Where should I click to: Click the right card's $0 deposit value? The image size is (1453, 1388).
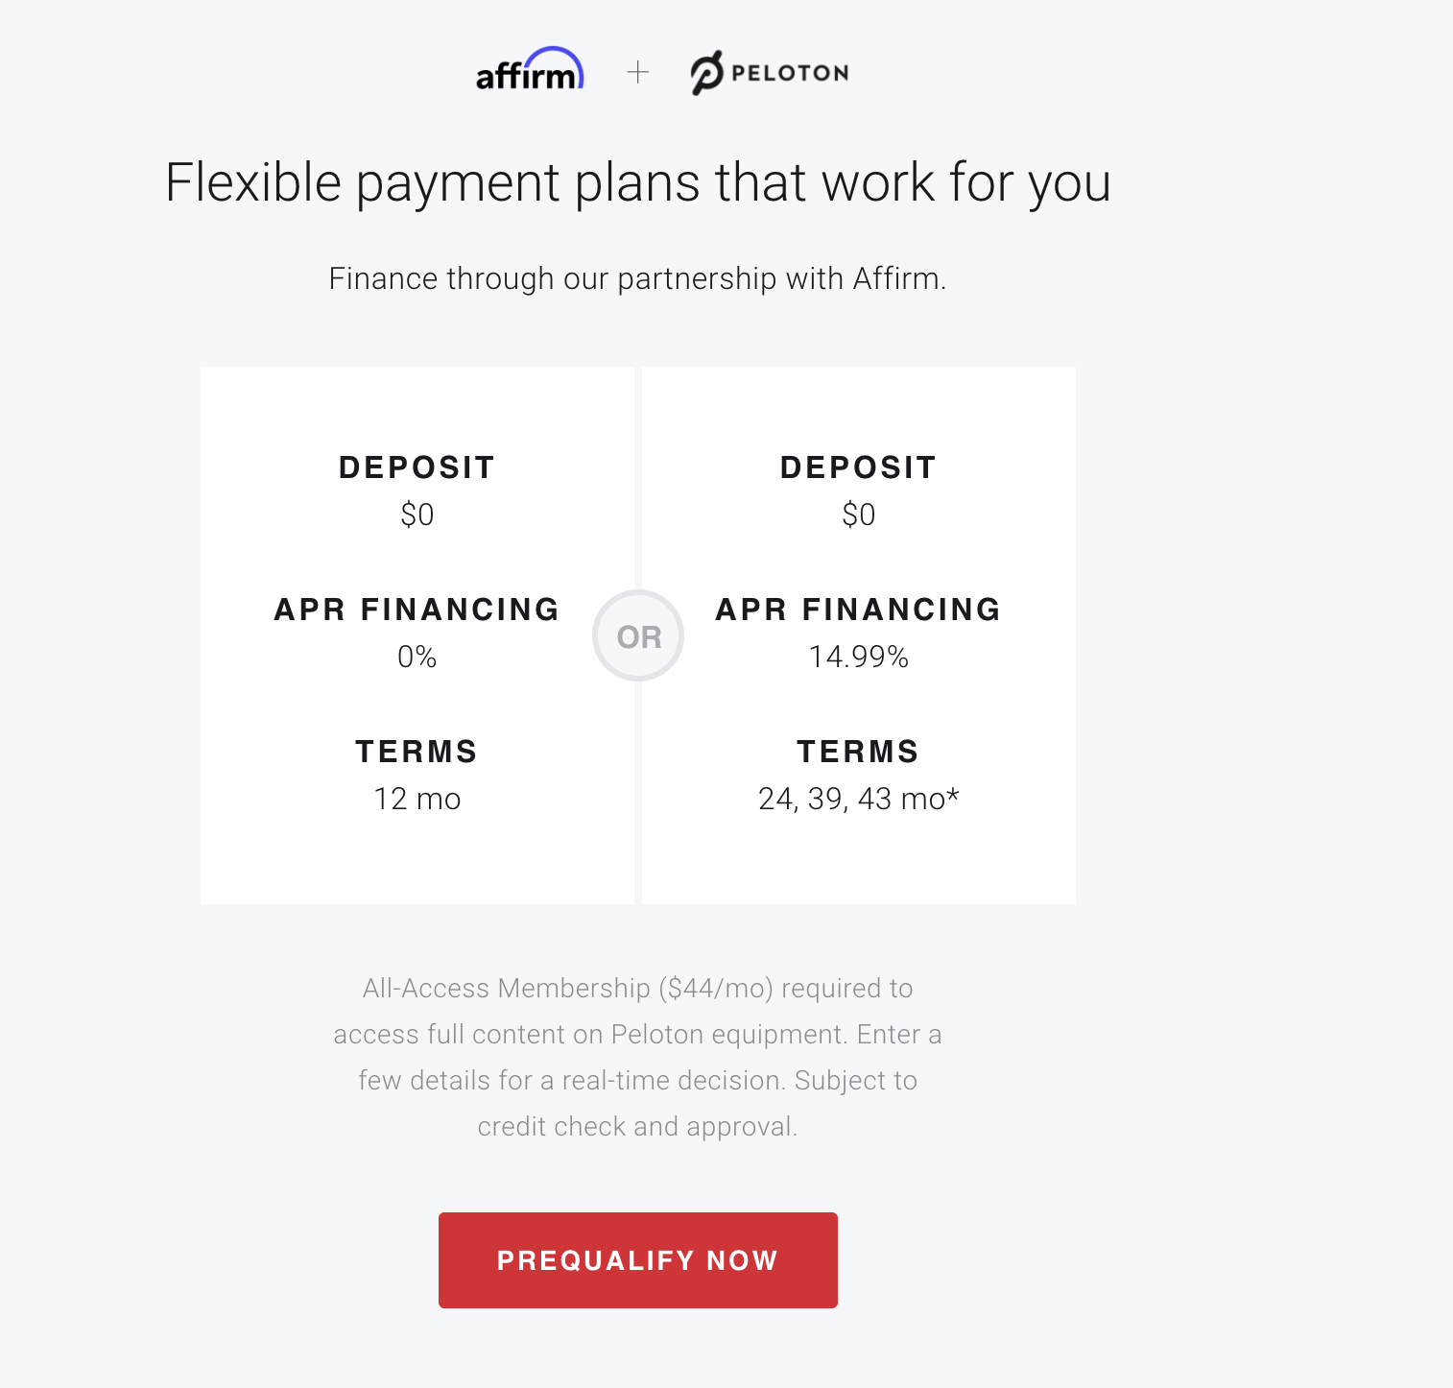click(x=859, y=515)
